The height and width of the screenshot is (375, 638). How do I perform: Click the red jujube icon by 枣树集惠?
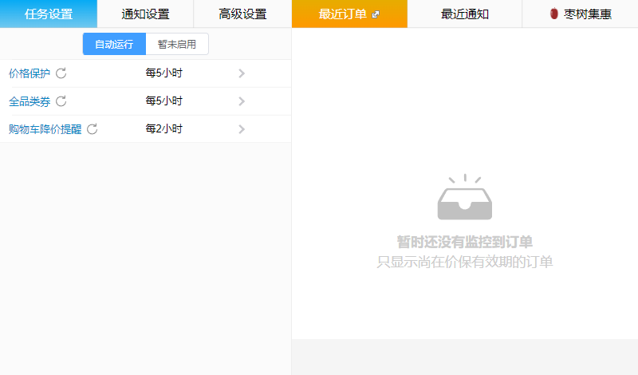553,14
